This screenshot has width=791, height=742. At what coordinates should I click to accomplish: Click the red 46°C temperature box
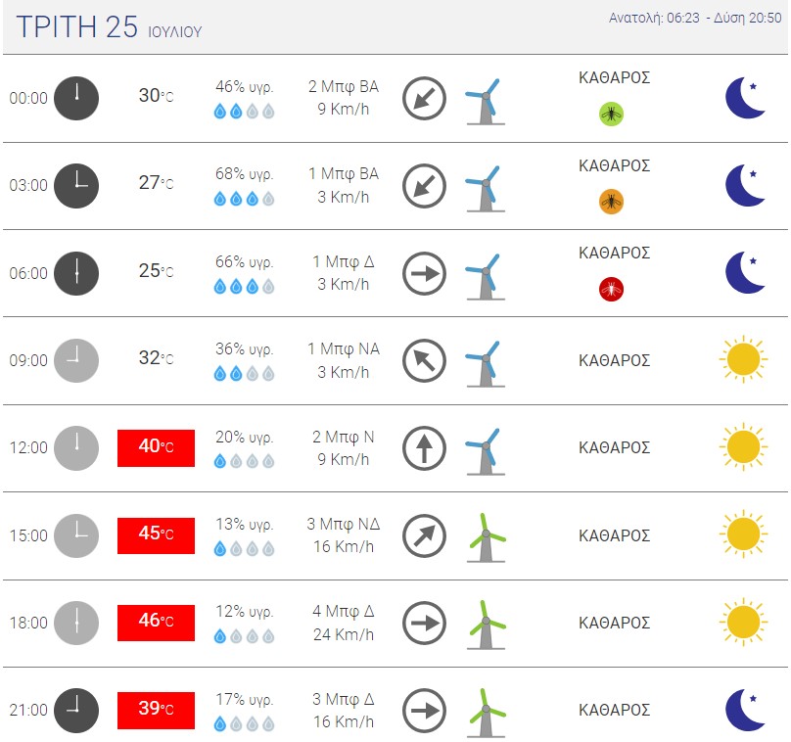pos(156,623)
